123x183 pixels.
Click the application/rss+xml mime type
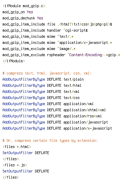tap(82, 116)
